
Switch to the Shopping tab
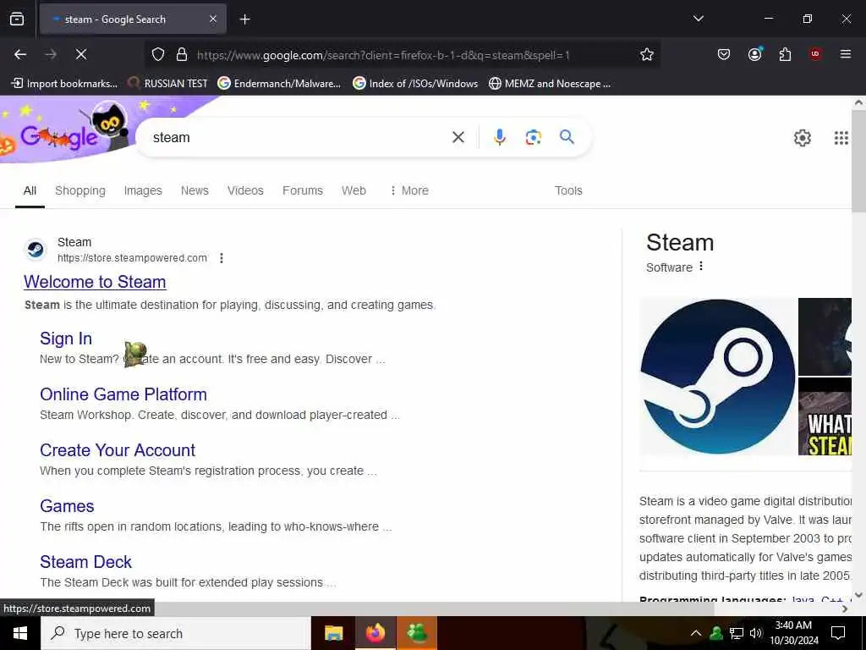(80, 190)
